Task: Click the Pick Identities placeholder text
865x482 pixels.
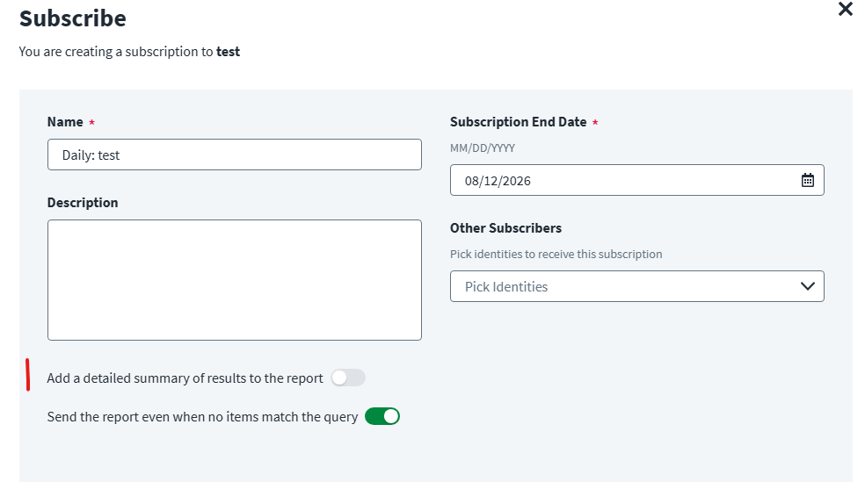Action: point(506,286)
